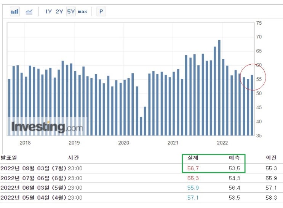Image resolution: width=283 pixels, height=208 pixels.
Task: Click the tallest bar near 2022
Action: coord(219,87)
